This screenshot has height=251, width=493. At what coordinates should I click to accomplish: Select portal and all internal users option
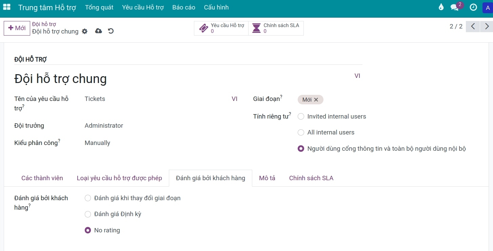(x=301, y=149)
